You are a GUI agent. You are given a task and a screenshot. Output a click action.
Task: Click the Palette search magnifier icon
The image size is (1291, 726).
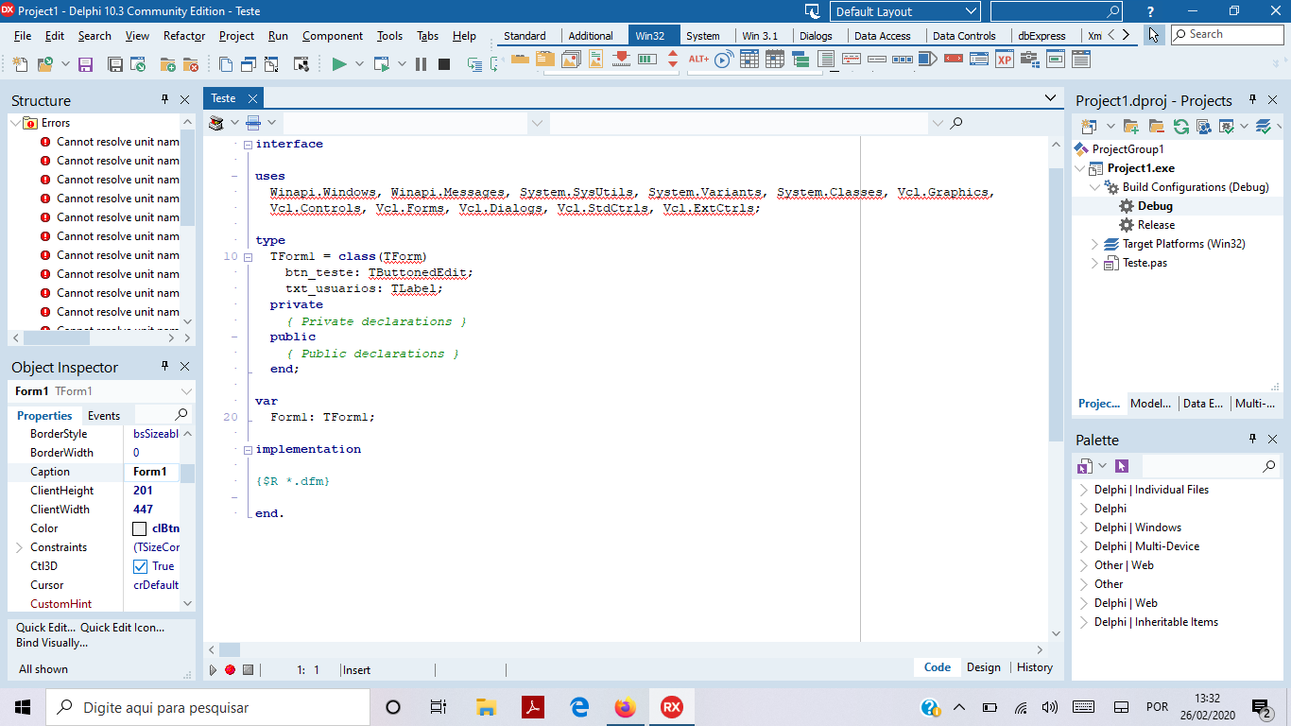[x=1269, y=466]
